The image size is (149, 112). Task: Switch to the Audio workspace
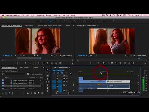74,21
